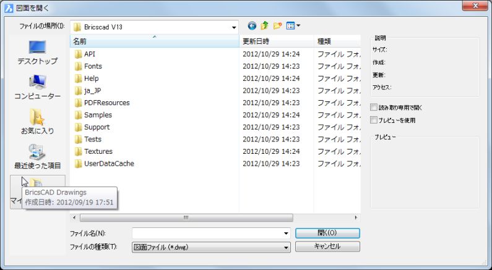Screen dimensions: 492x270
Task: Sort by date modified (更新日時) column header
Action: click(x=277, y=41)
